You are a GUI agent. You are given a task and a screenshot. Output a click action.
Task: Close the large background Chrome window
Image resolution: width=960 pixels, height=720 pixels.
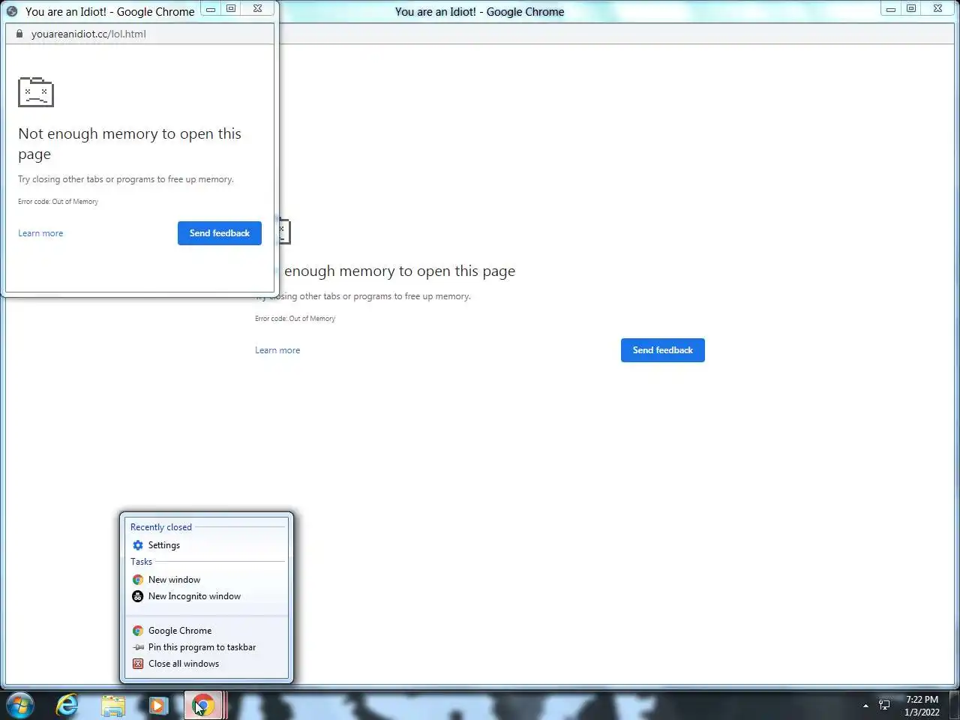[x=937, y=9]
